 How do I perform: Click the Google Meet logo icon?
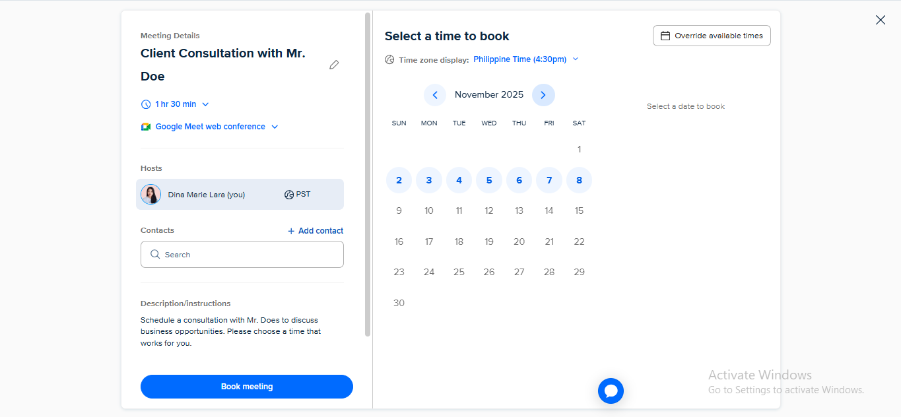tap(146, 127)
